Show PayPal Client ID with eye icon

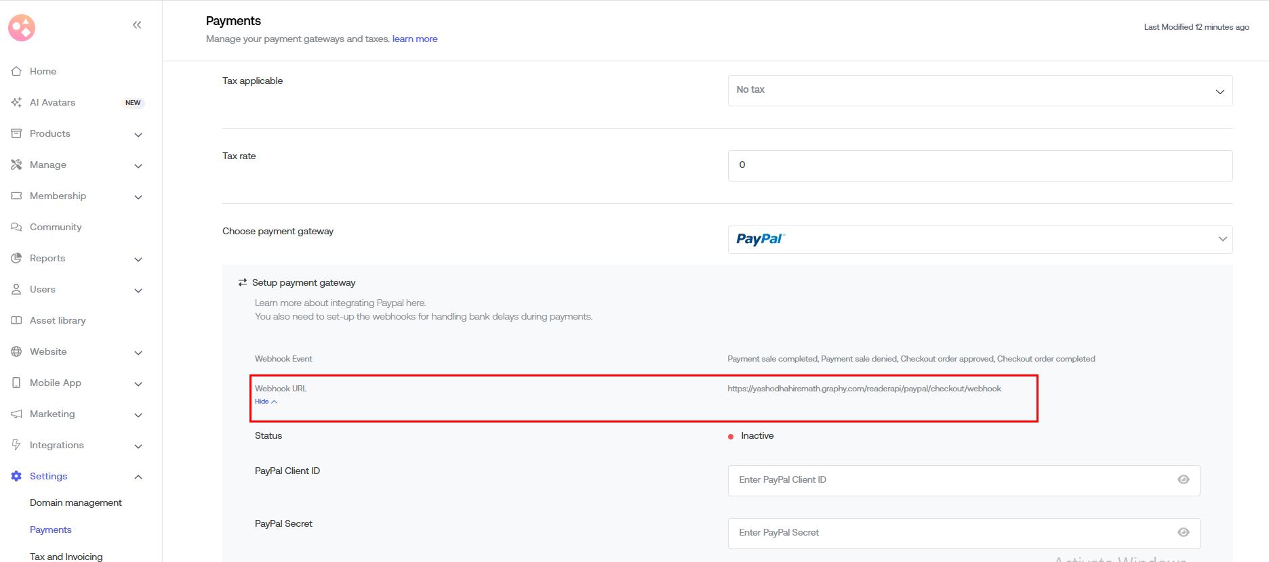tap(1183, 480)
